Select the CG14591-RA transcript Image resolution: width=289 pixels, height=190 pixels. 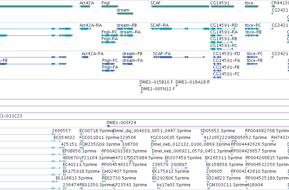[x=221, y=35]
